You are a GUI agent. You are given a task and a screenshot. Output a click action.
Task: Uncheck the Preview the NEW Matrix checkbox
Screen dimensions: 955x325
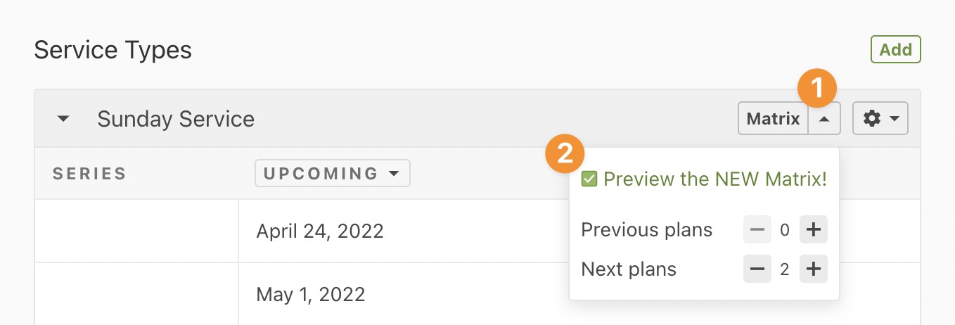tap(589, 179)
